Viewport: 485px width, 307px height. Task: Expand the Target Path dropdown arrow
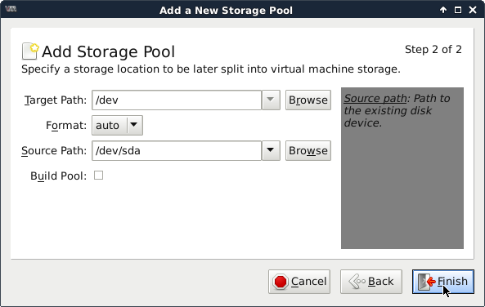(x=271, y=100)
